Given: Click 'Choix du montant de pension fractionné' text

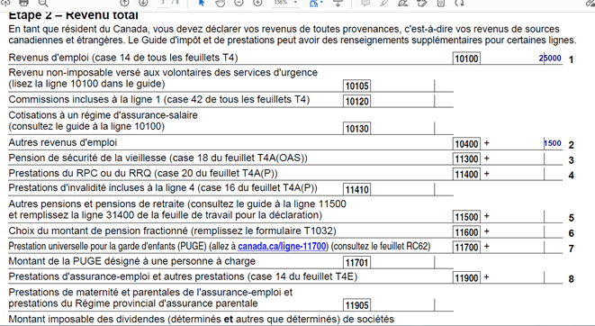Looking at the screenshot, I should [x=98, y=231].
